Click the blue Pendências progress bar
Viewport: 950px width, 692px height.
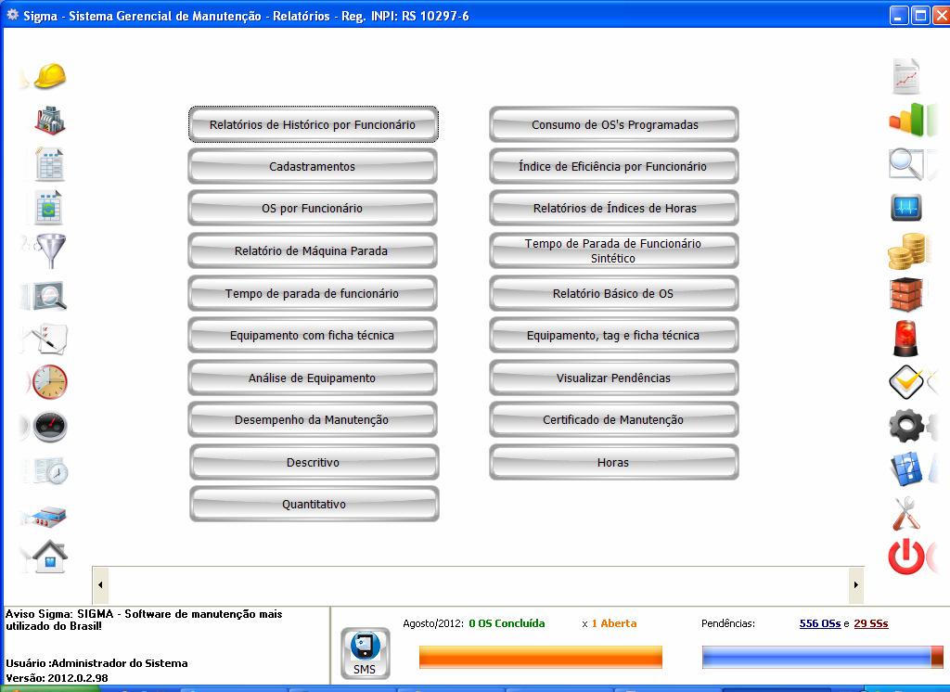pyautogui.click(x=822, y=658)
